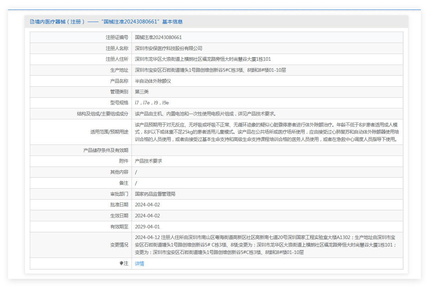
Task: Click the lightbulb icon beside 注
Action: [x=121, y=264]
